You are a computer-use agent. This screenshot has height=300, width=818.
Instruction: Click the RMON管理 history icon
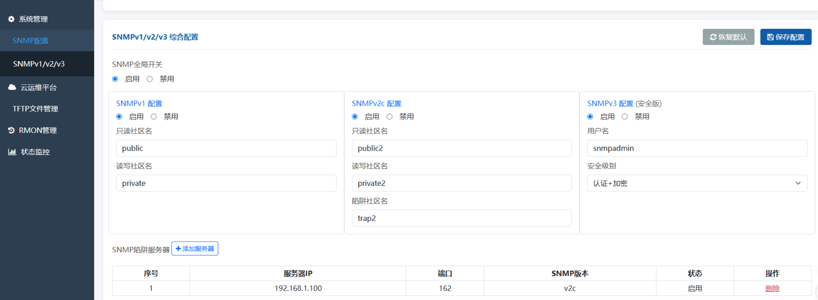(11, 130)
